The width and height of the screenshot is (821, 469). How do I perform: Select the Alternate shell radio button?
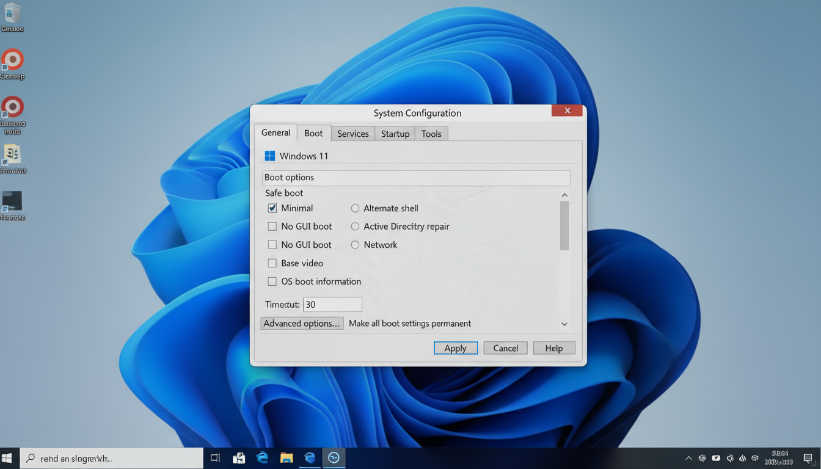[355, 208]
